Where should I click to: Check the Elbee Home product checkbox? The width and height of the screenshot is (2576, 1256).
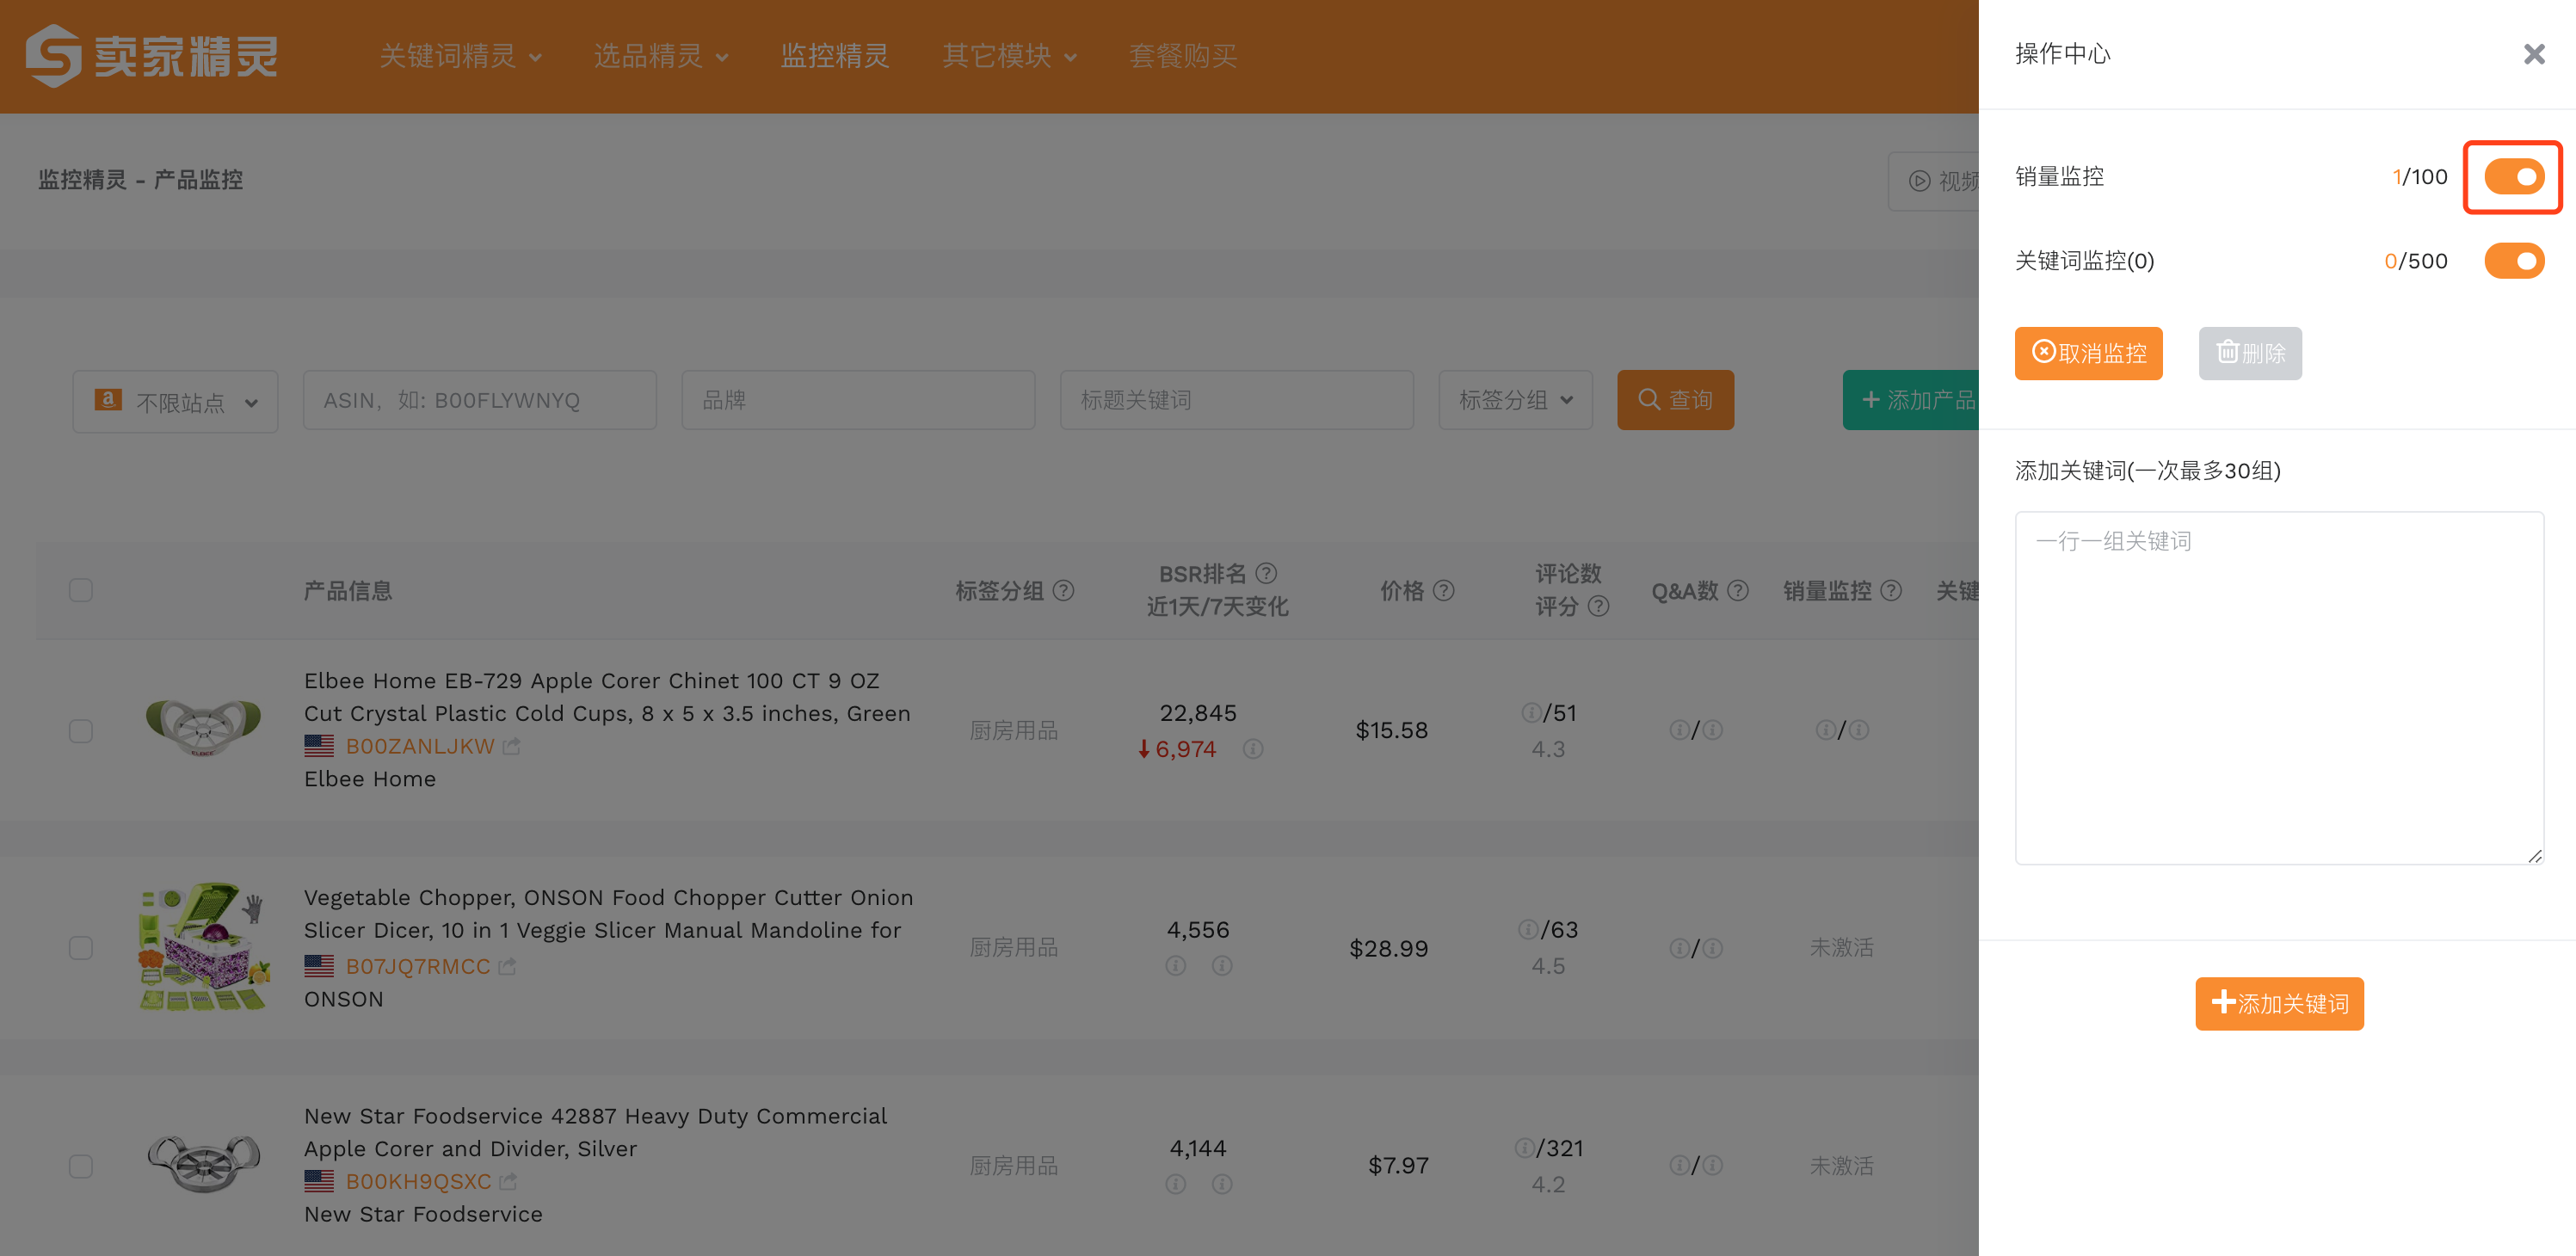tap(81, 731)
